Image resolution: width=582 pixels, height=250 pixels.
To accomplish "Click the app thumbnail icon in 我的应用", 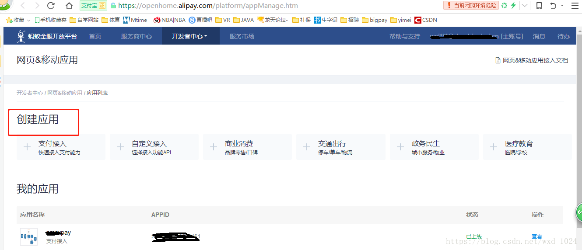I will point(29,237).
